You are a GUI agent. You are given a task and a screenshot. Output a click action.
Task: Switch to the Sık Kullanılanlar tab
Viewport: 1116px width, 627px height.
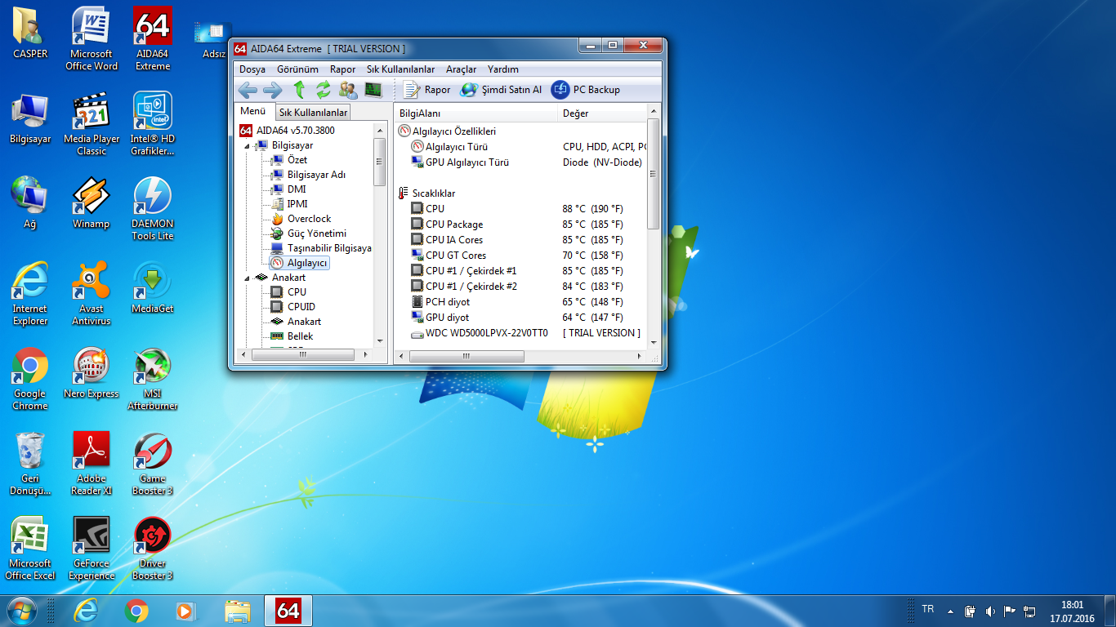313,113
